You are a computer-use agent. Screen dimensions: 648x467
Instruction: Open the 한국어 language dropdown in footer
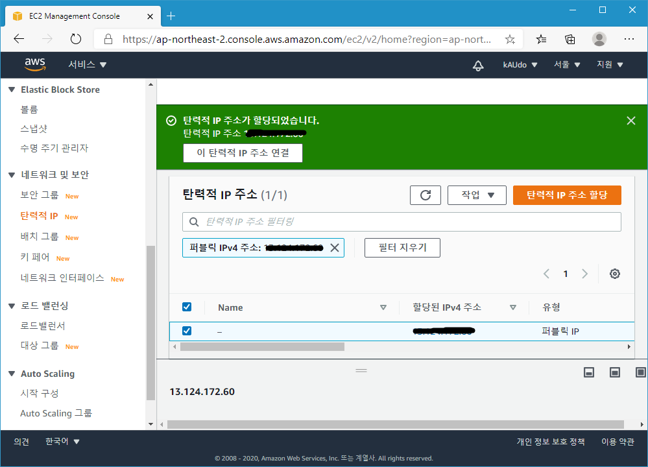click(62, 441)
